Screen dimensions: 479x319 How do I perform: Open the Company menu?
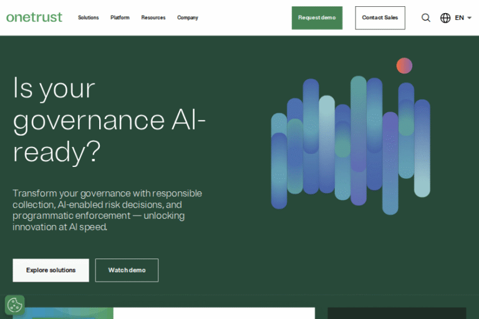click(x=187, y=18)
